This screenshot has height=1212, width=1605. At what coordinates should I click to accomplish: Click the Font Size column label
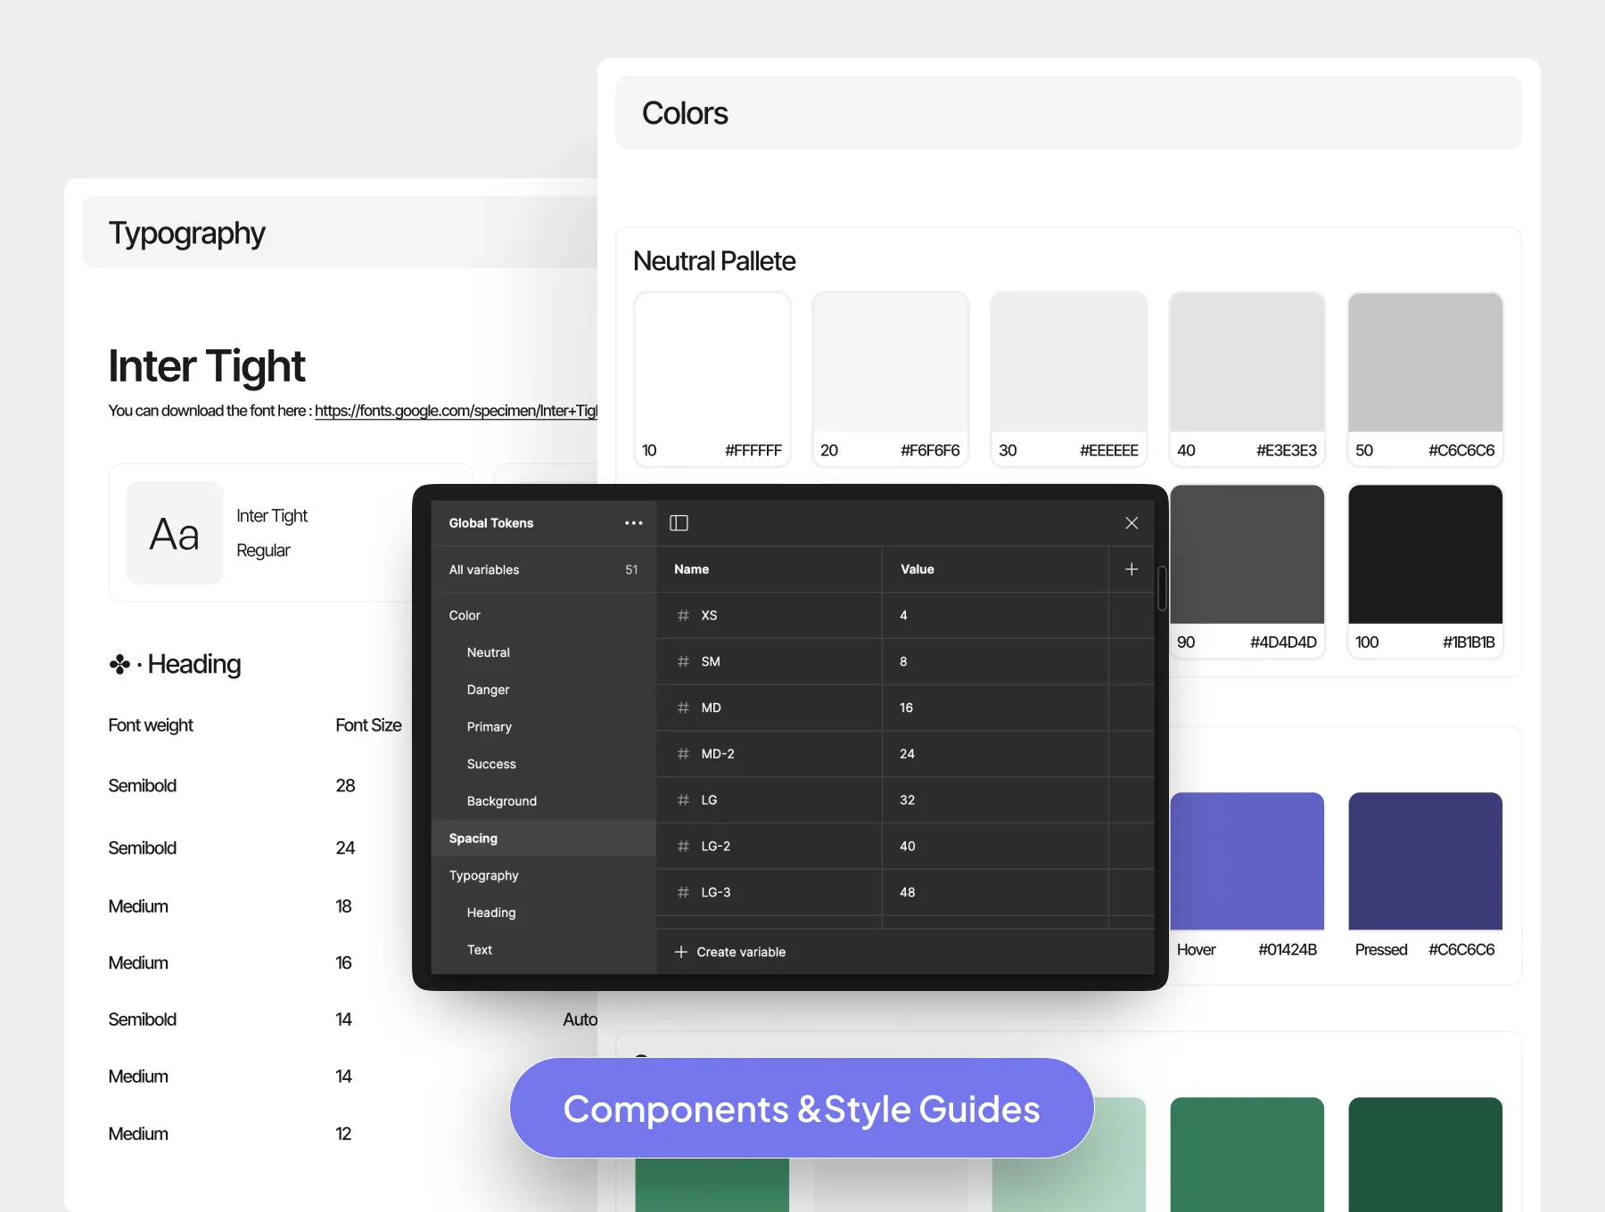(368, 725)
